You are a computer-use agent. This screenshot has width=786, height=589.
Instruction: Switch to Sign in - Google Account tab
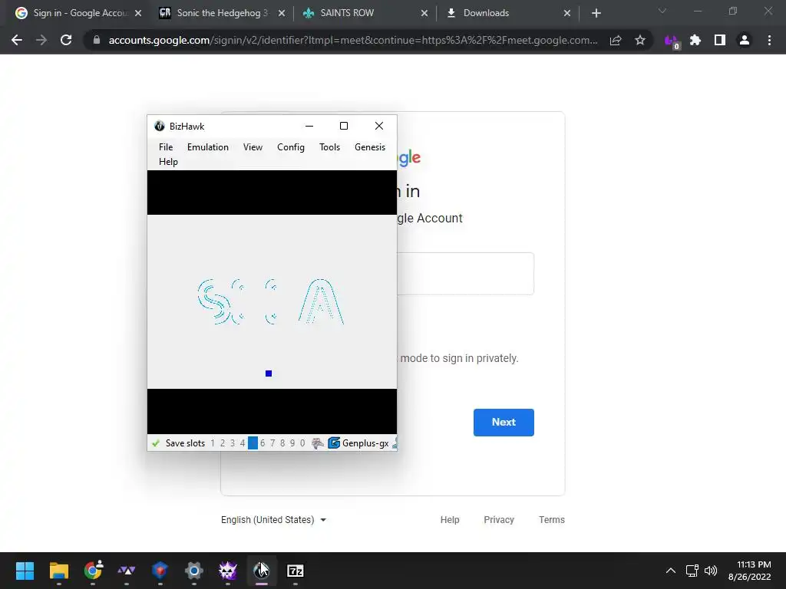coord(79,13)
